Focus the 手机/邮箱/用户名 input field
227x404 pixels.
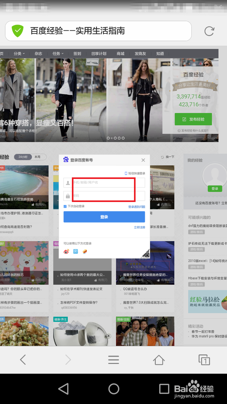[104, 182]
